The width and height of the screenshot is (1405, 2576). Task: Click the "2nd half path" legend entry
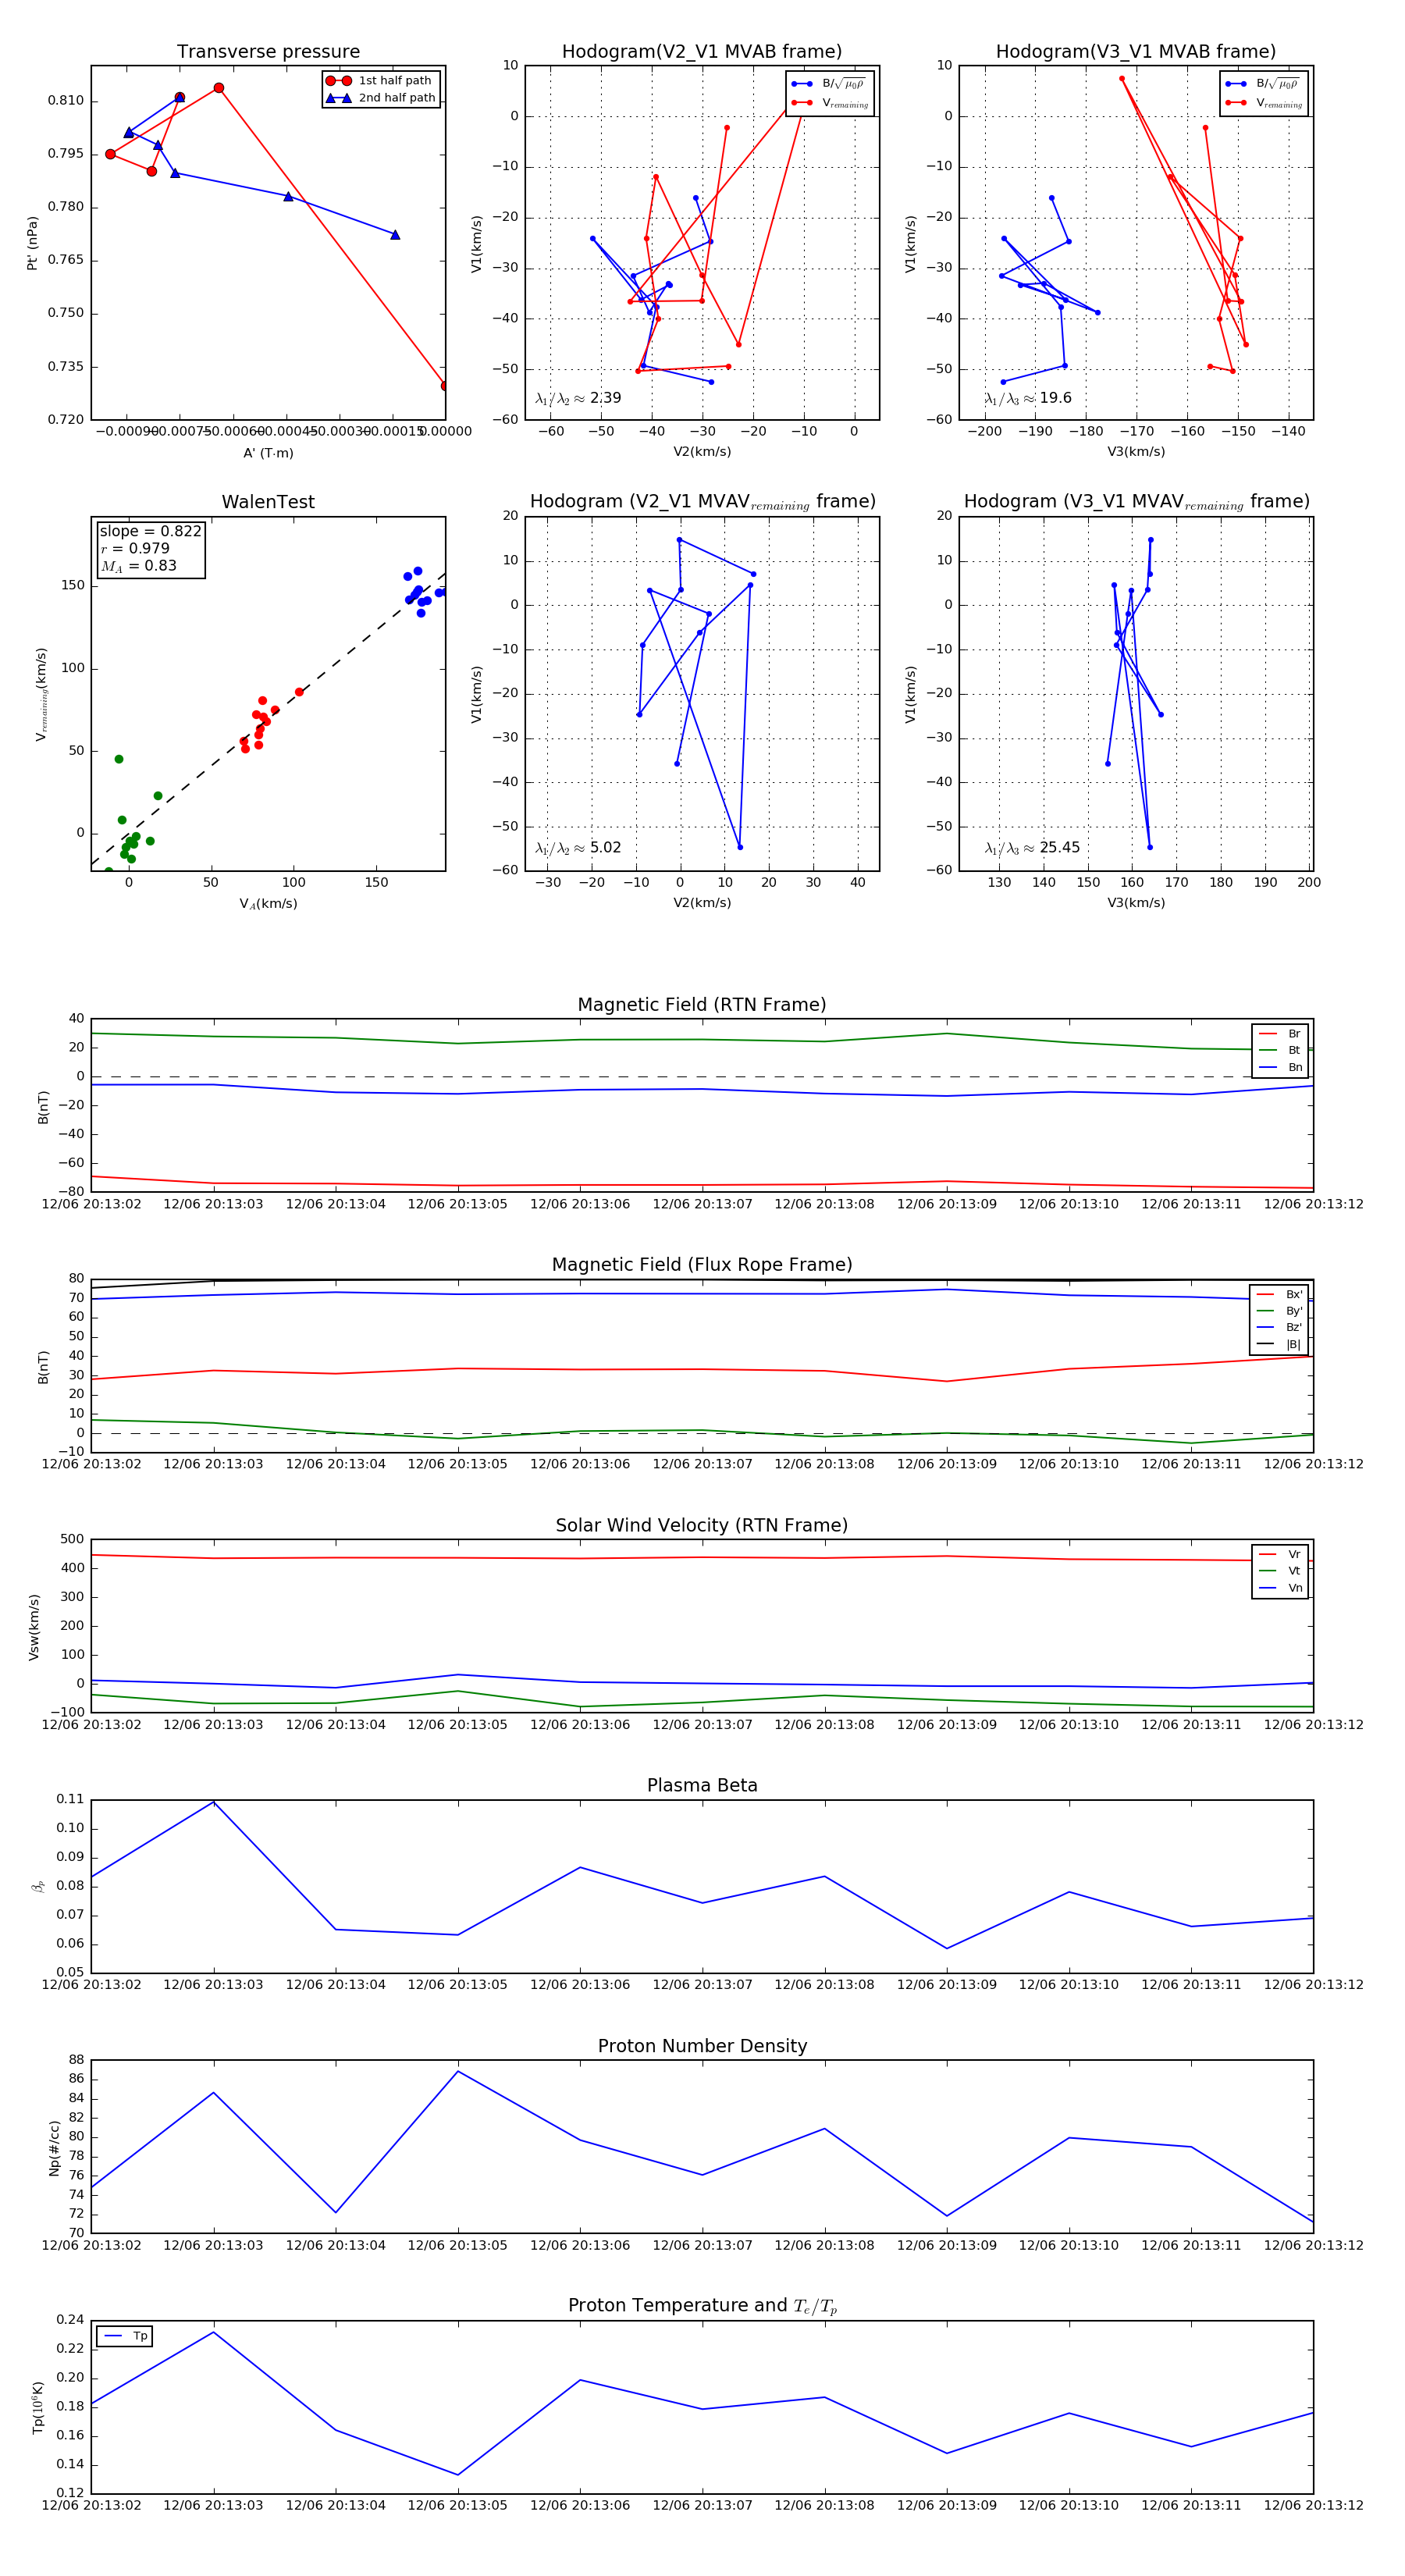[381, 98]
